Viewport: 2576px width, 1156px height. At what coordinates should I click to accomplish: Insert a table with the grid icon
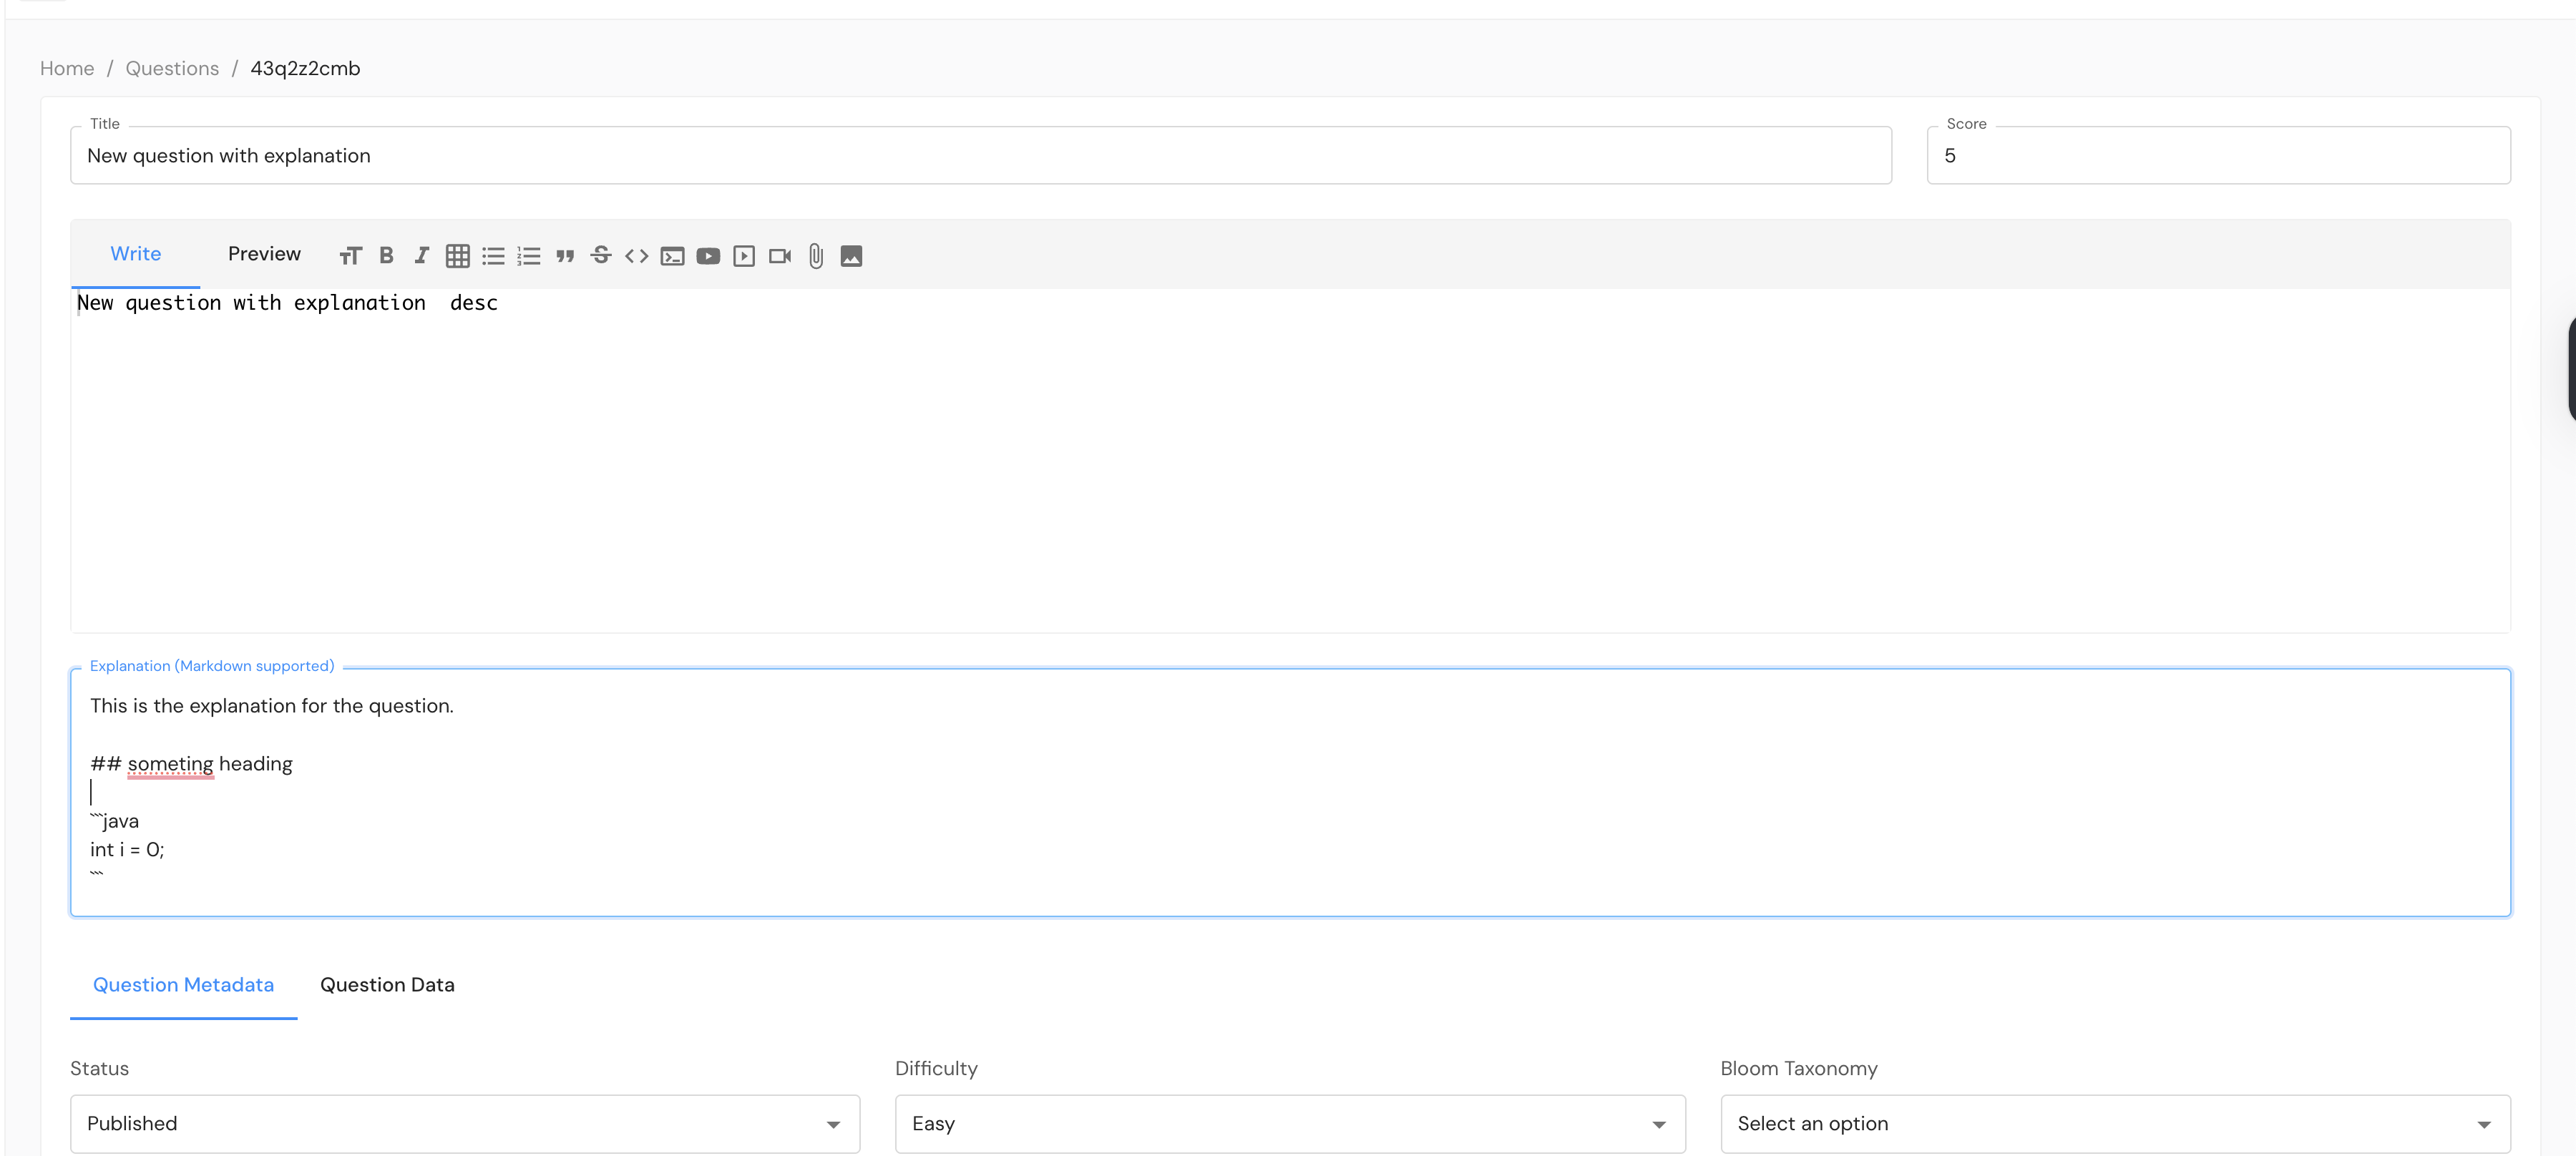458,256
